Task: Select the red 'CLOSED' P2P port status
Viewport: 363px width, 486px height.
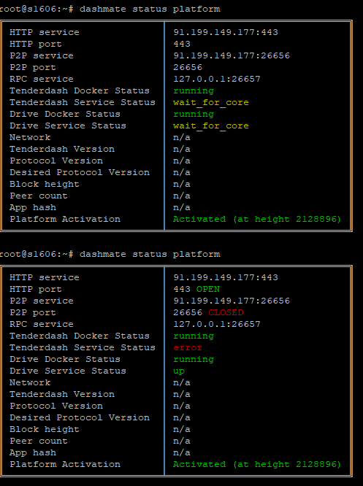Action: click(226, 312)
